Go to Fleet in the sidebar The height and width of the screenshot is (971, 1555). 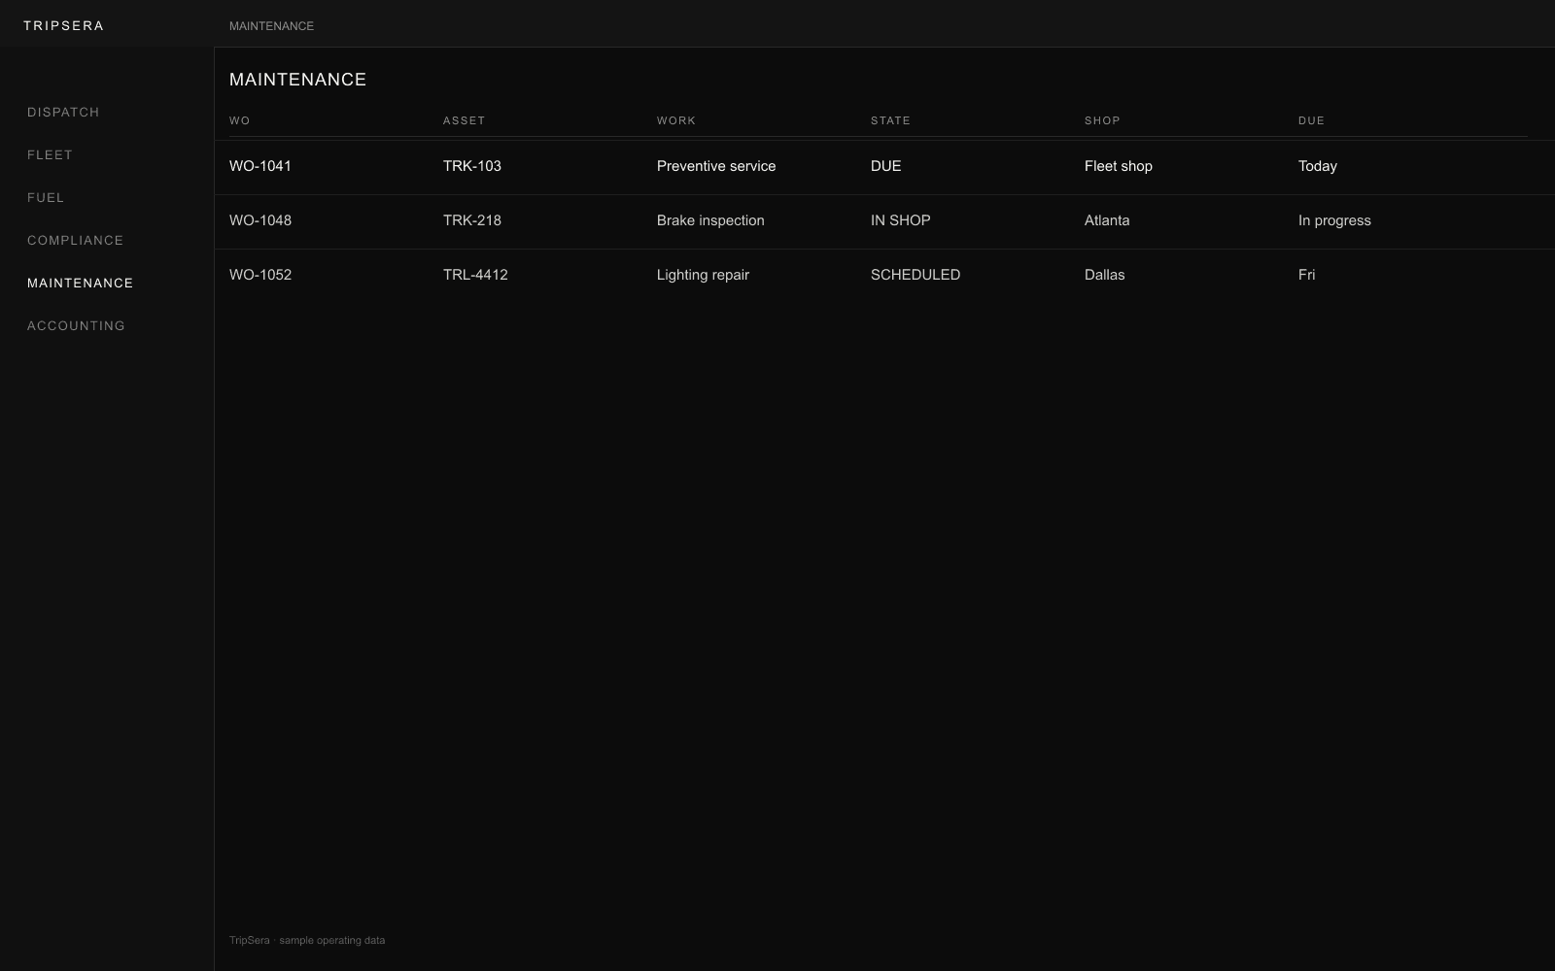(50, 155)
